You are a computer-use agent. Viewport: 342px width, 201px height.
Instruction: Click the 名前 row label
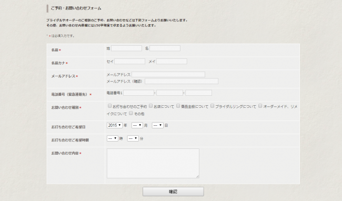click(x=55, y=50)
